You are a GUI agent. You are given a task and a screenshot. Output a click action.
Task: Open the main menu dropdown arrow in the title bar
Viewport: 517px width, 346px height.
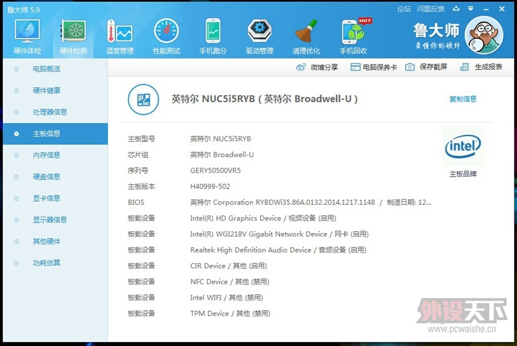pos(471,9)
